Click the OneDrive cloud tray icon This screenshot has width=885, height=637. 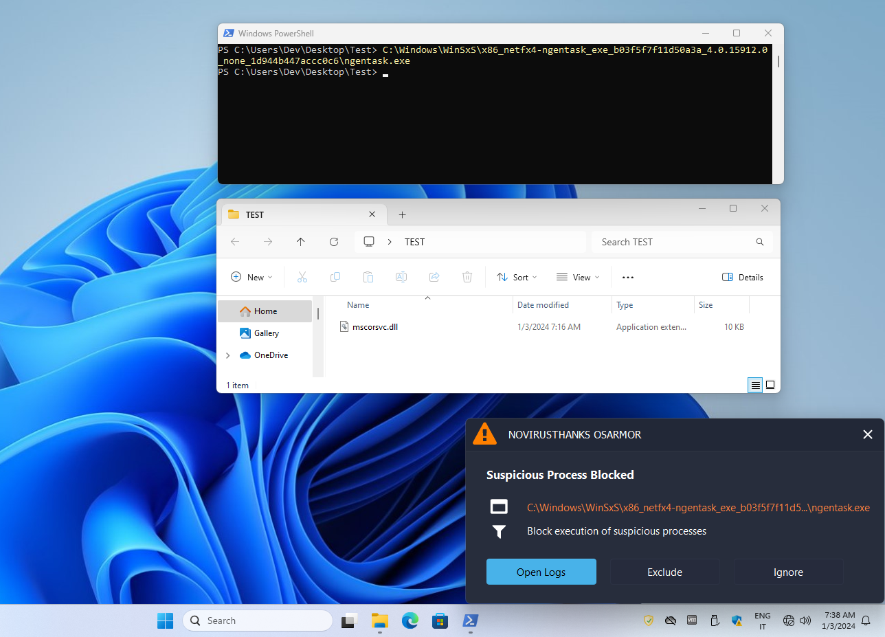671,621
